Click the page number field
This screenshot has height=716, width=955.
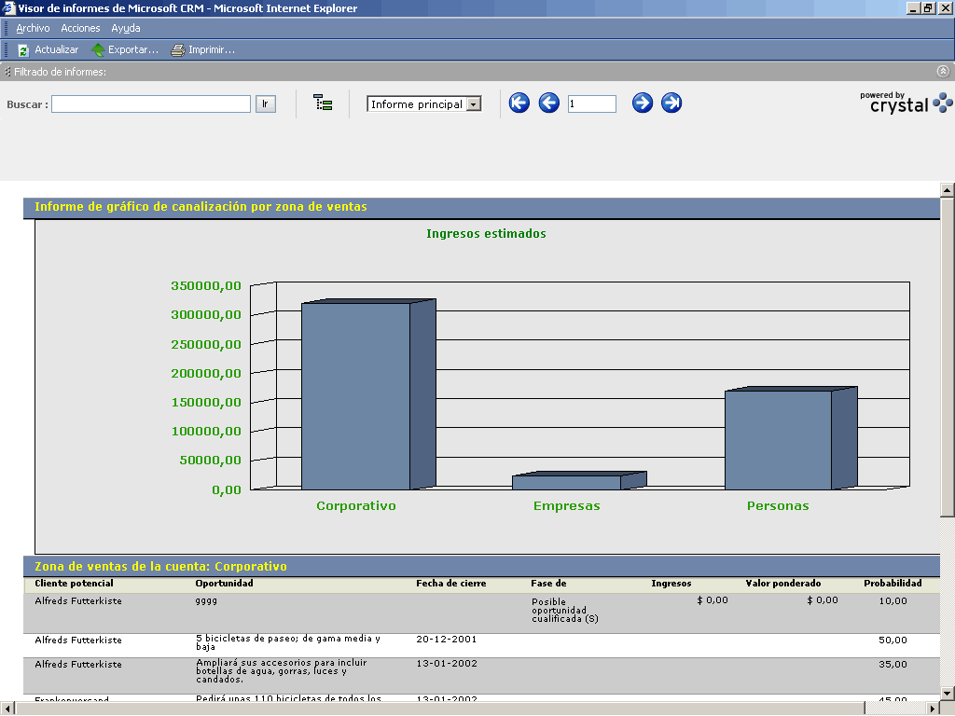(591, 104)
